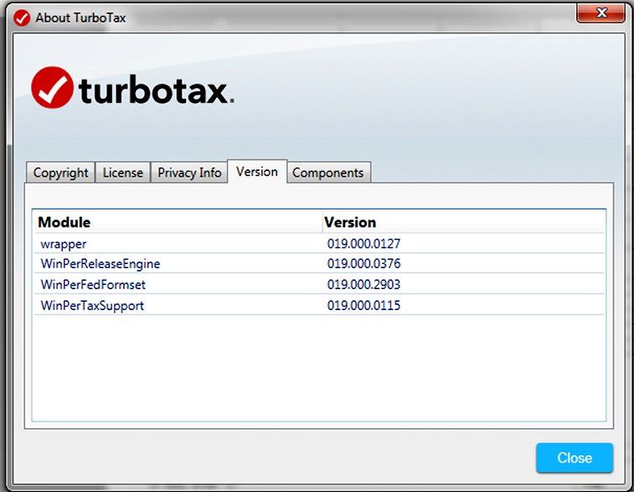
Task: Click version value 019.000.2903
Action: point(363,284)
